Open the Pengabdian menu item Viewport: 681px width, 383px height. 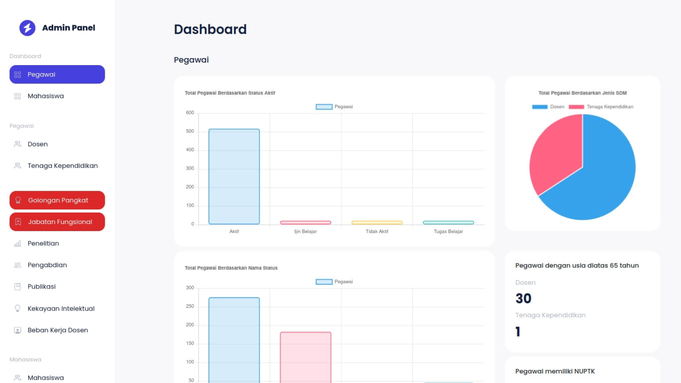pos(47,265)
